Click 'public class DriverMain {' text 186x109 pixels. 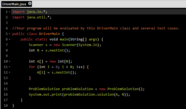click(38, 34)
